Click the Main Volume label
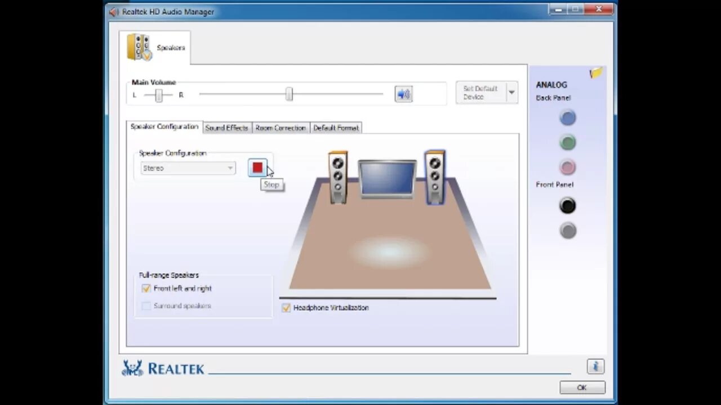The image size is (721, 405). [x=154, y=82]
